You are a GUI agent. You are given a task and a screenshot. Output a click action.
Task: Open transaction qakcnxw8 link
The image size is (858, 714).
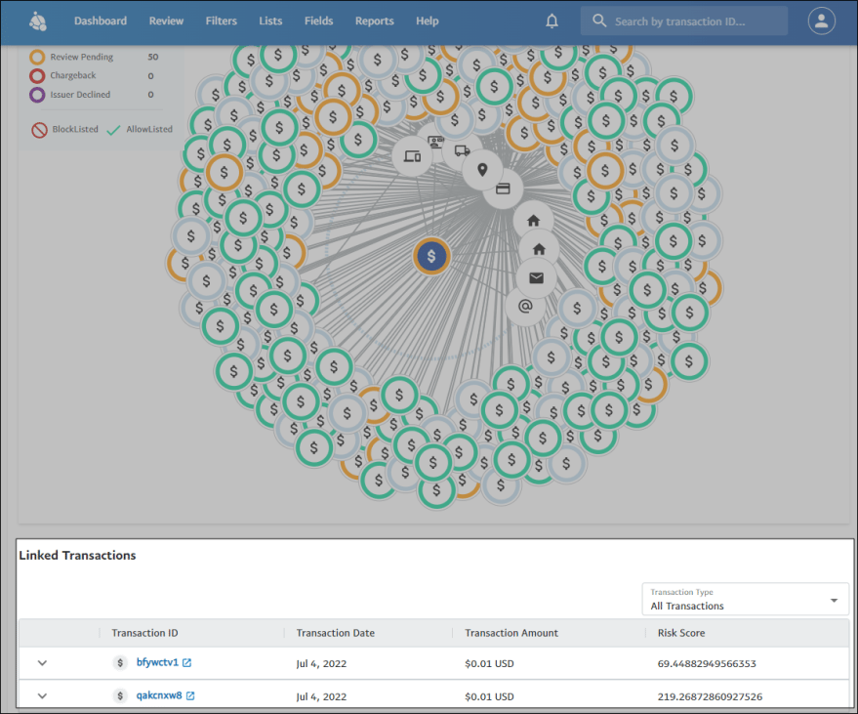click(x=159, y=695)
